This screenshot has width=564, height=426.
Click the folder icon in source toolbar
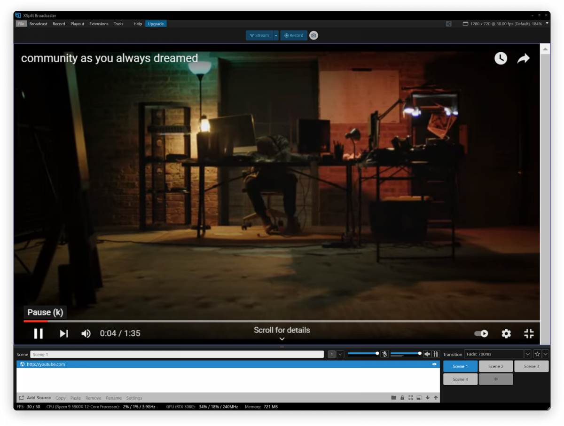(394, 398)
